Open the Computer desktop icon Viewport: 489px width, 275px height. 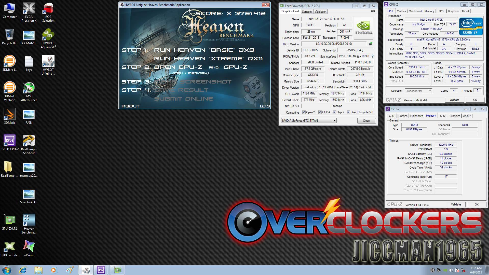[10, 10]
